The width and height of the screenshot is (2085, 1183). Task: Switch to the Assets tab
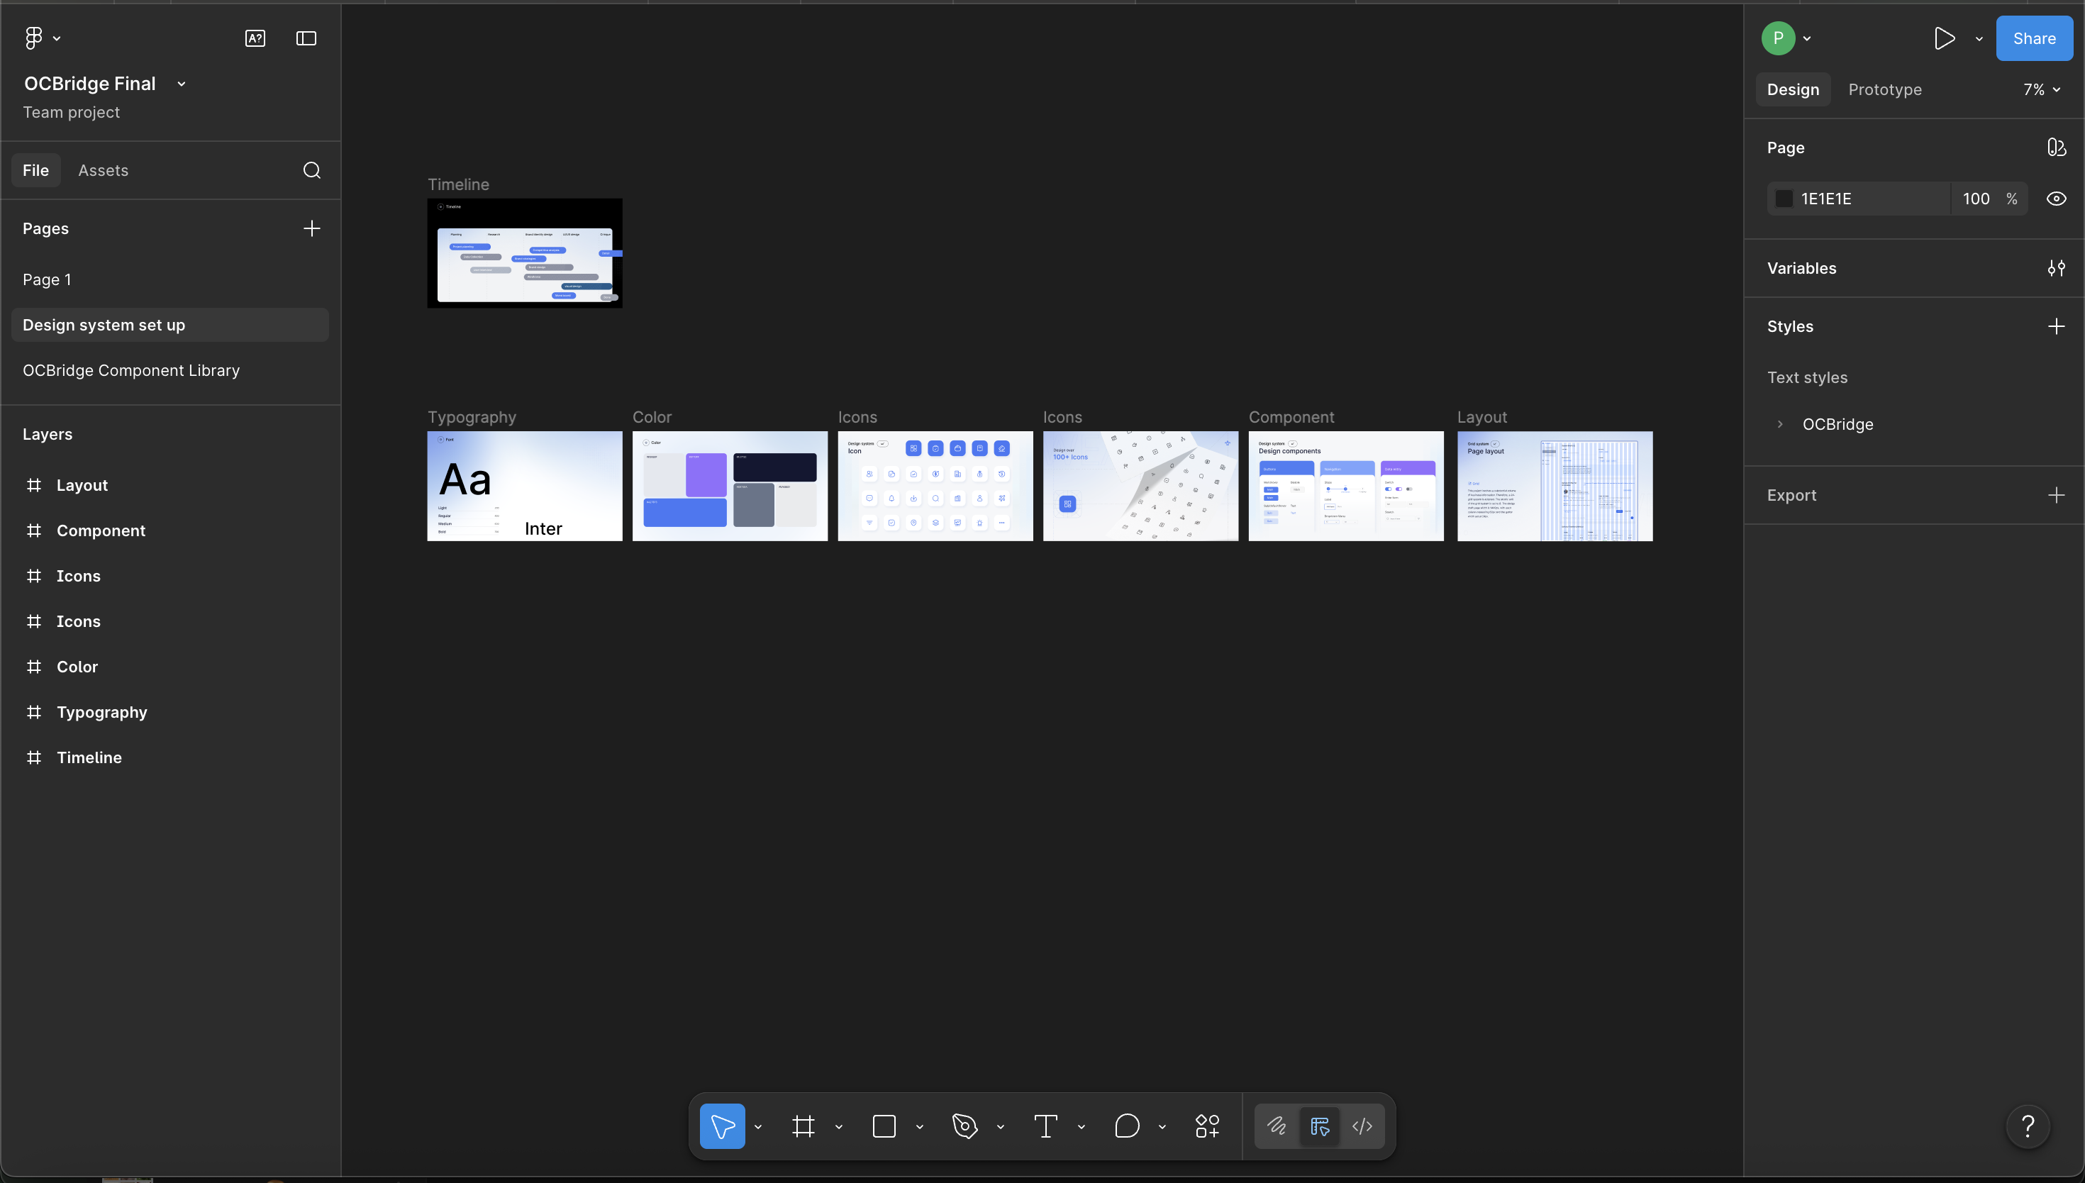point(103,170)
